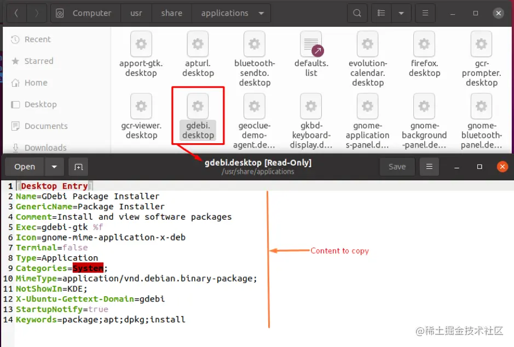Viewport: 514px width, 347px height.
Task: Close the gdebi.desktop editor window
Action: tap(502, 167)
